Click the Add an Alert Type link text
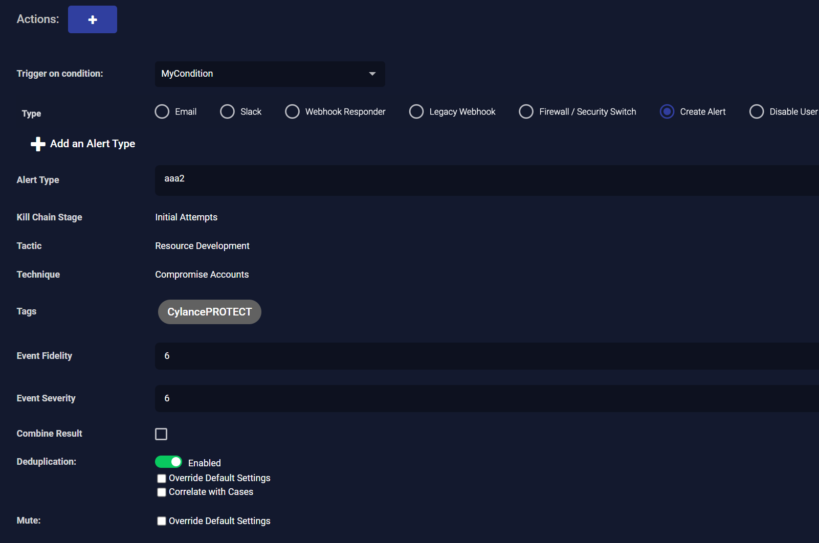Viewport: 819px width, 543px height. (x=93, y=144)
